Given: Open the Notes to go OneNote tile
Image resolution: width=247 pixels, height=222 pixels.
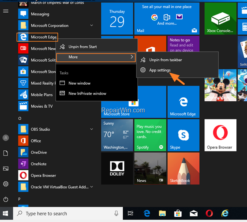Looking at the screenshot, I should click(183, 44).
